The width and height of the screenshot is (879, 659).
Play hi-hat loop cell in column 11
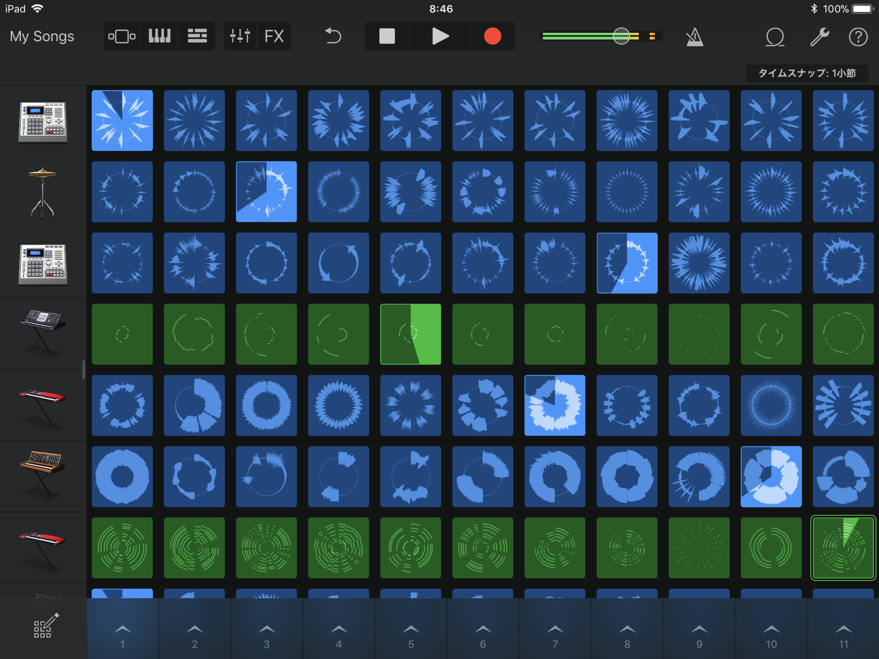pyautogui.click(x=843, y=192)
